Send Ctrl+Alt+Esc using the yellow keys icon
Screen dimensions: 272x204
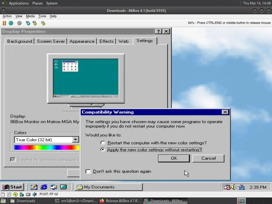click(35, 23)
